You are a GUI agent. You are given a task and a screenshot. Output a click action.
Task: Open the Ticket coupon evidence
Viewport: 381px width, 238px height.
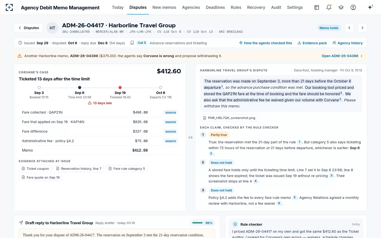[x=35, y=169]
